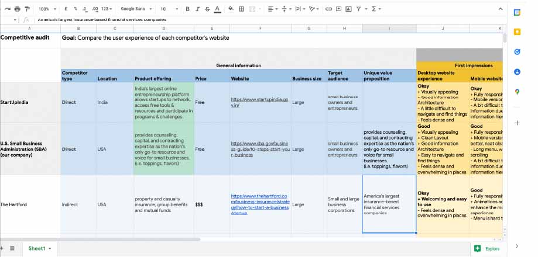Open vertical align dropdown
The height and width of the screenshot is (257, 538).
[x=286, y=9]
